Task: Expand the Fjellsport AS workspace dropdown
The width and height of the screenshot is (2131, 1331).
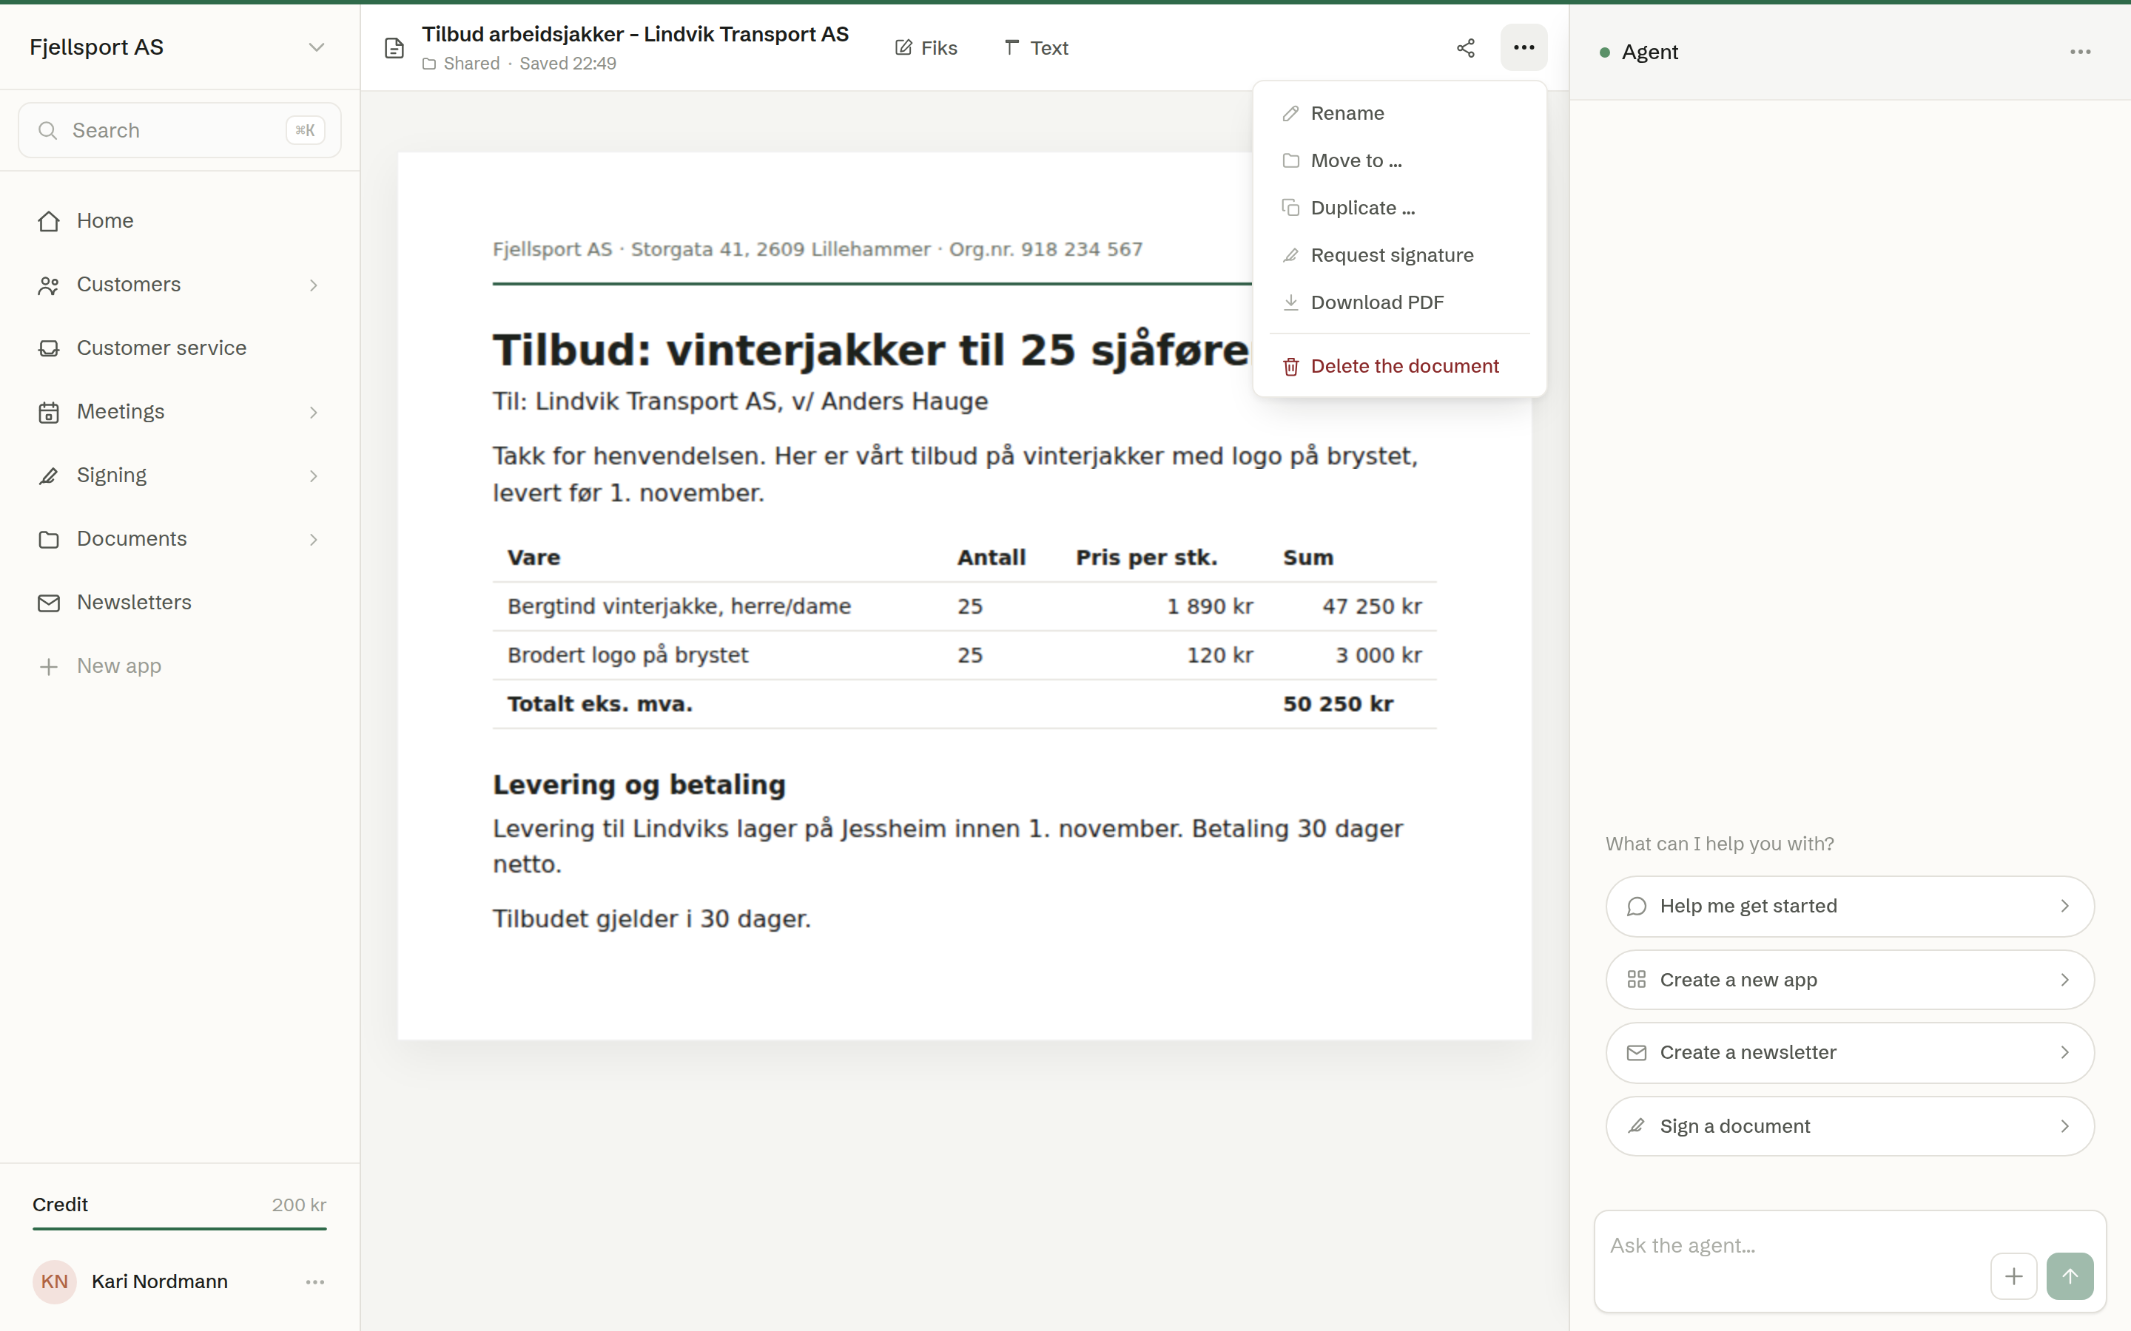Action: click(x=316, y=47)
